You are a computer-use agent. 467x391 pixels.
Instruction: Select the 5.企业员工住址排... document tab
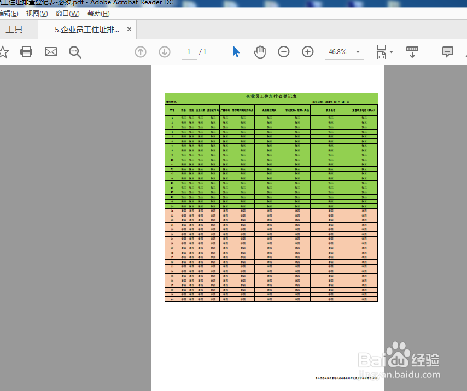point(87,30)
